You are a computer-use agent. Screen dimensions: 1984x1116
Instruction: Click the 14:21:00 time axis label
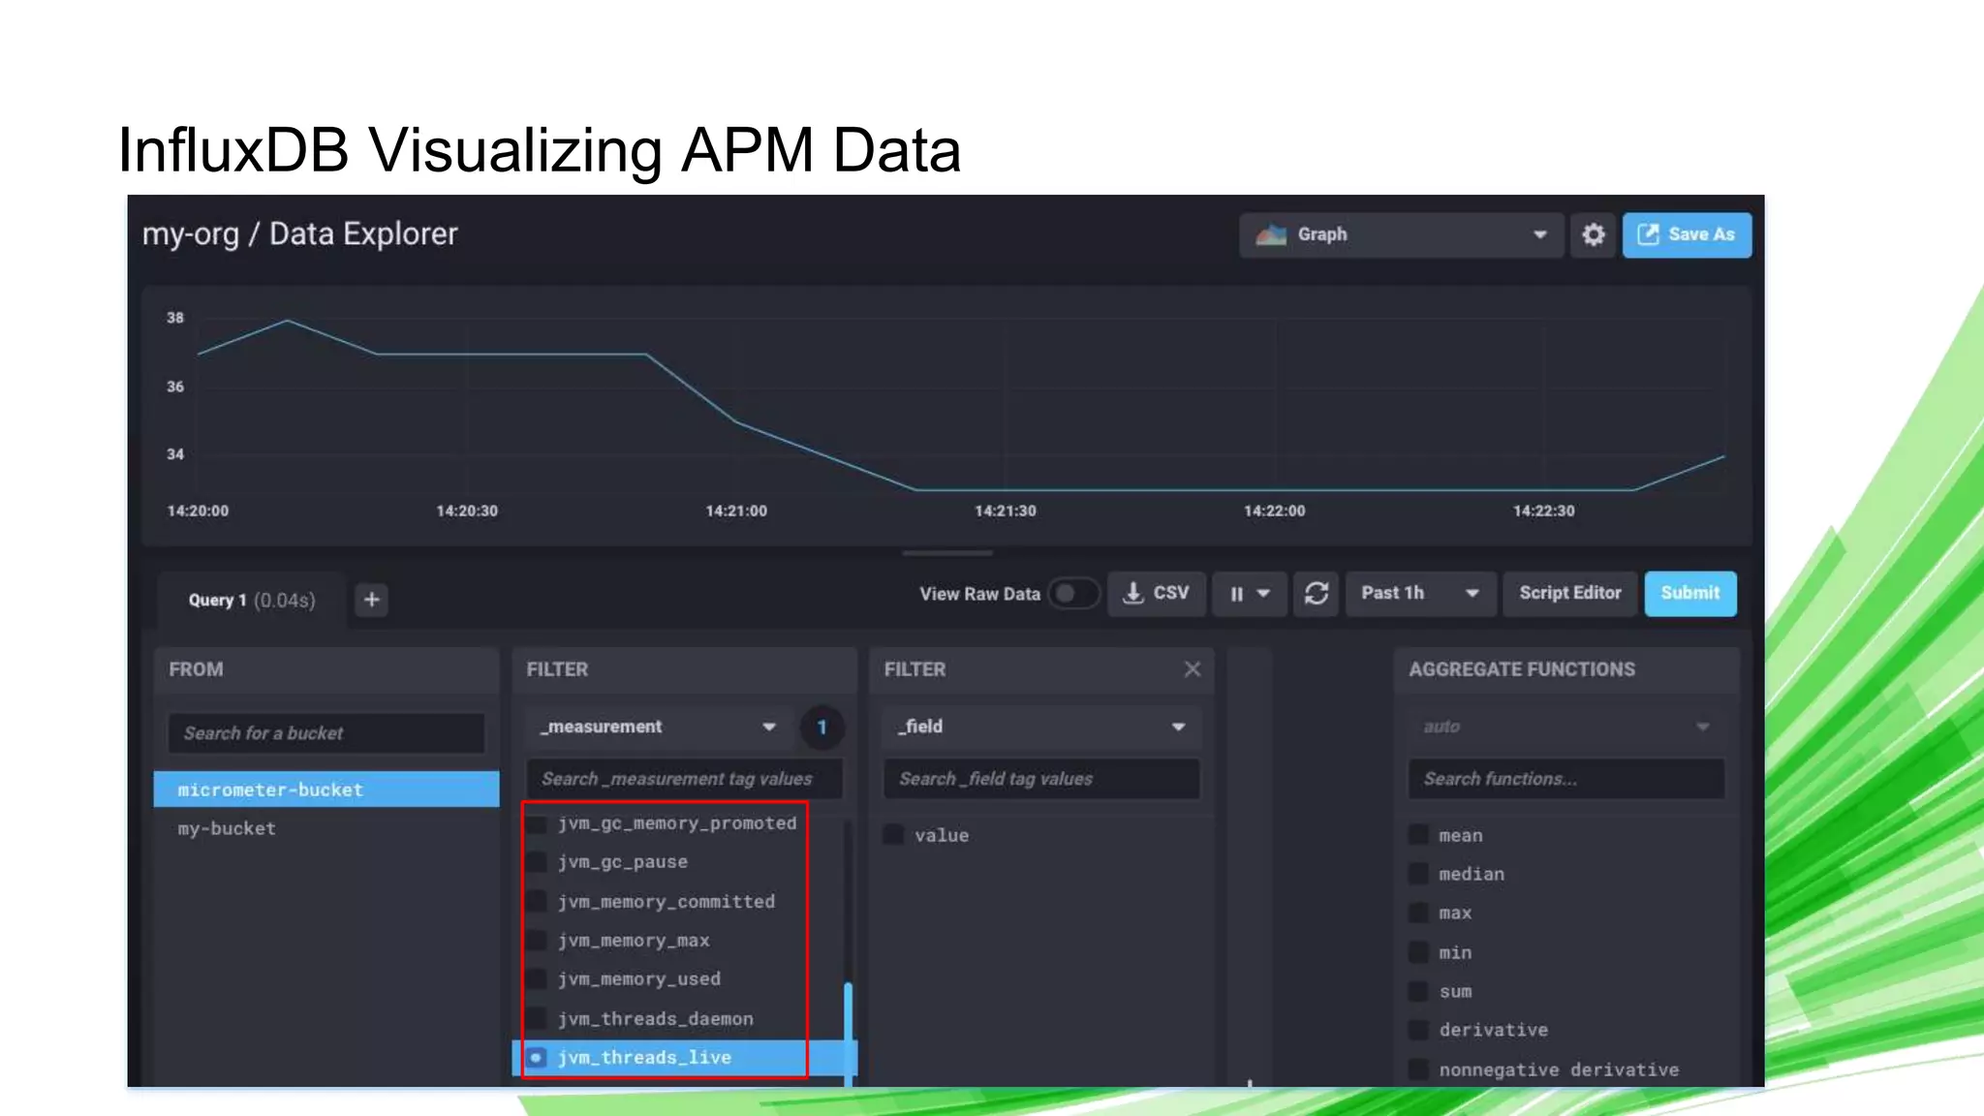pyautogui.click(x=736, y=511)
